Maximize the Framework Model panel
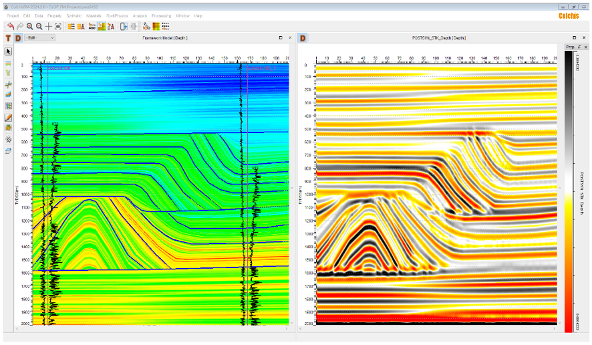 pyautogui.click(x=281, y=38)
